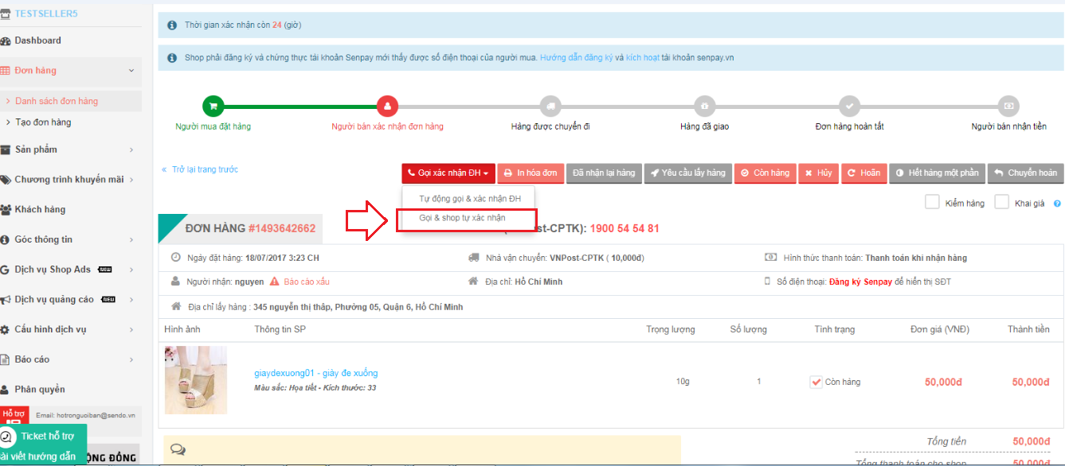Open the Gọi xác nhận ĐH dropdown
Screen dimensions: 1065x466
tap(448, 173)
